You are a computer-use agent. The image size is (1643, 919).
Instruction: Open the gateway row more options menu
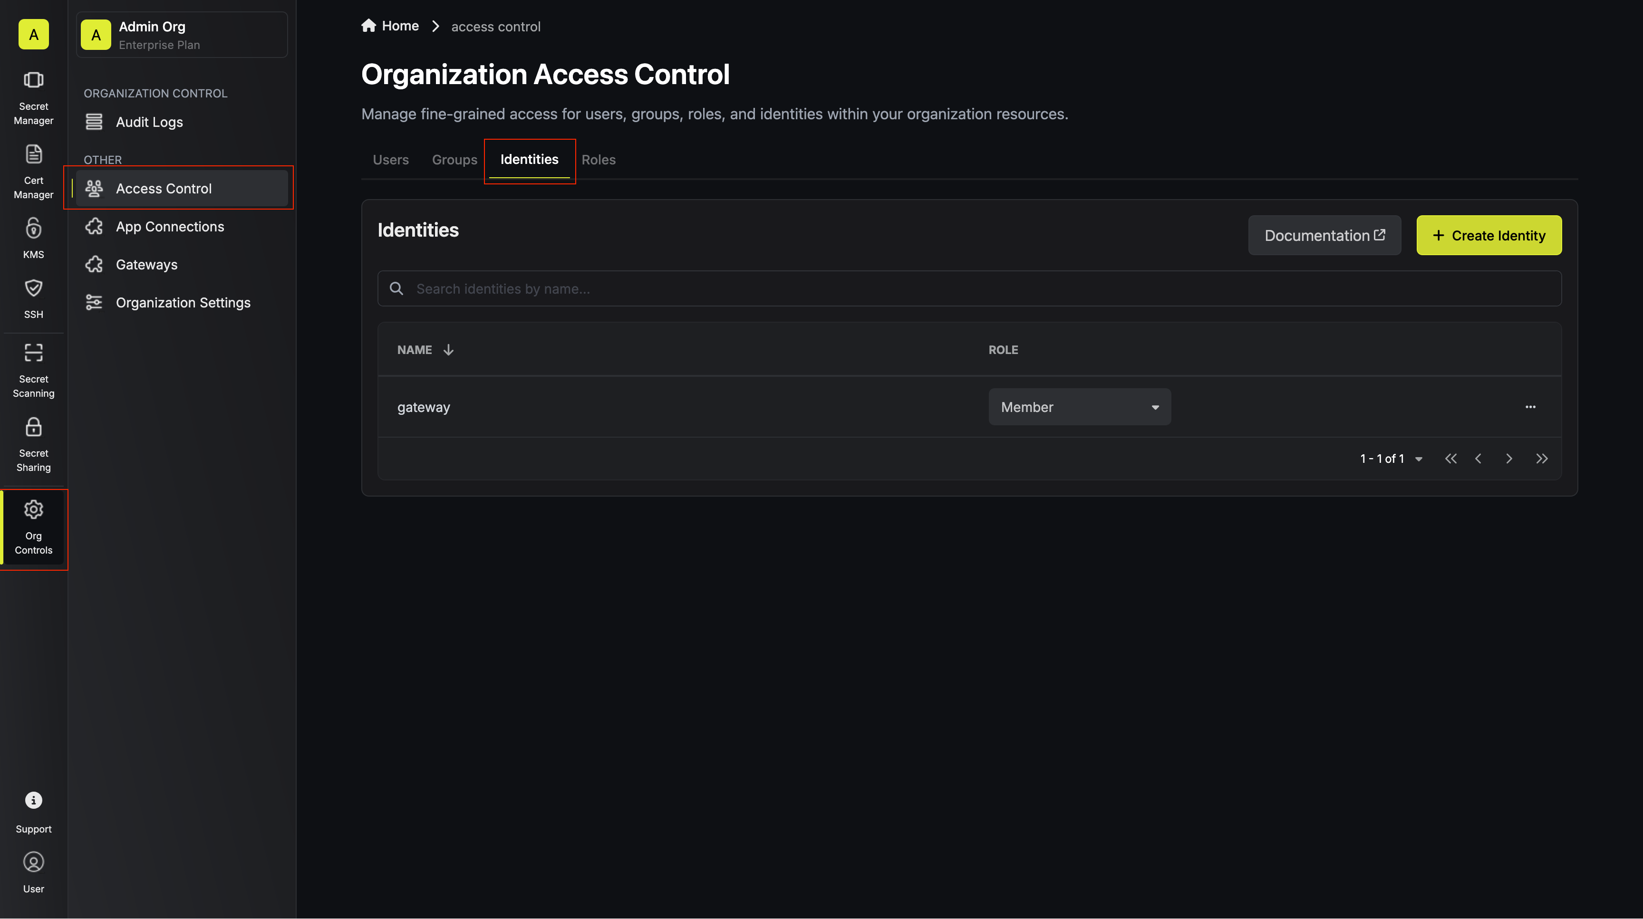tap(1530, 407)
